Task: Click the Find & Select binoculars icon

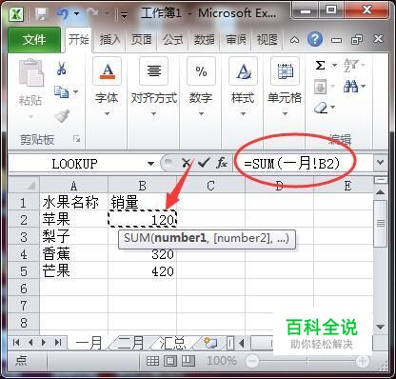Action: coord(350,87)
